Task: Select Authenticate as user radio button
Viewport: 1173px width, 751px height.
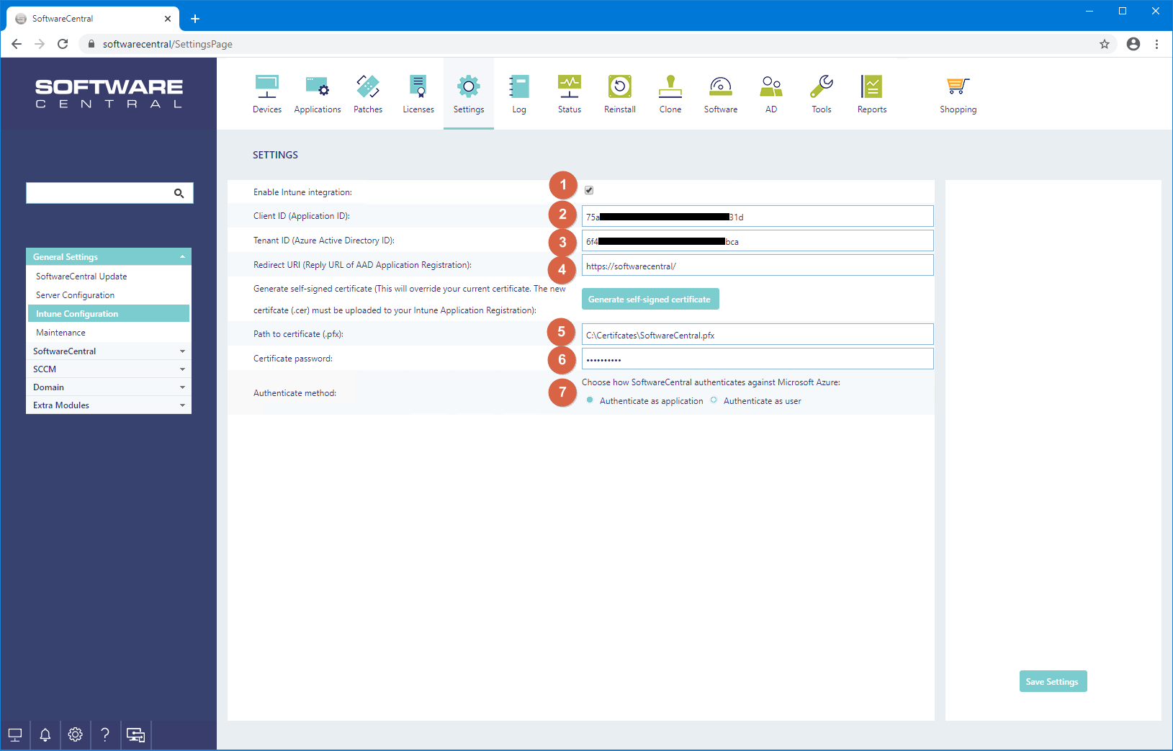Action: coord(714,400)
